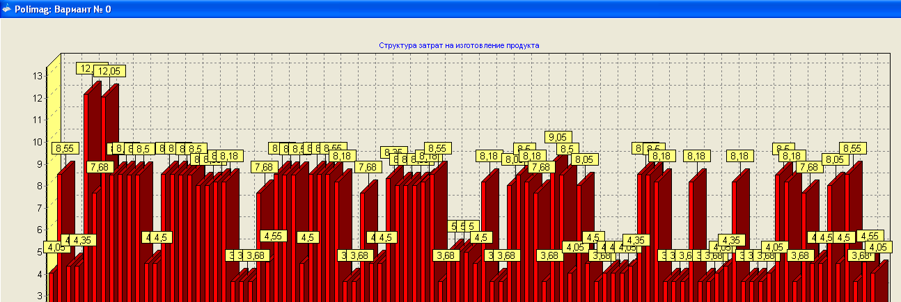Screen dimensions: 901x302
Task: Click the 8,35 data label
Action: [x=393, y=152]
